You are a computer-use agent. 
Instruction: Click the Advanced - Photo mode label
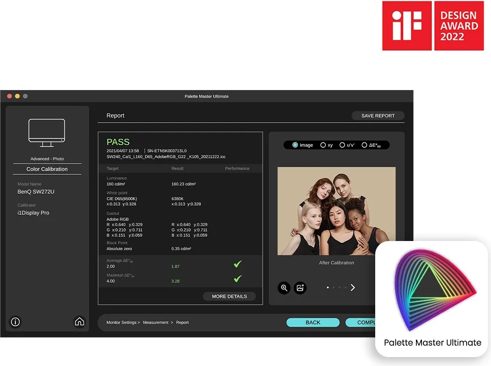pyautogui.click(x=47, y=159)
